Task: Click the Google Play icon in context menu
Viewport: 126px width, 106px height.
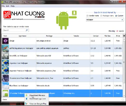Action: point(26,103)
